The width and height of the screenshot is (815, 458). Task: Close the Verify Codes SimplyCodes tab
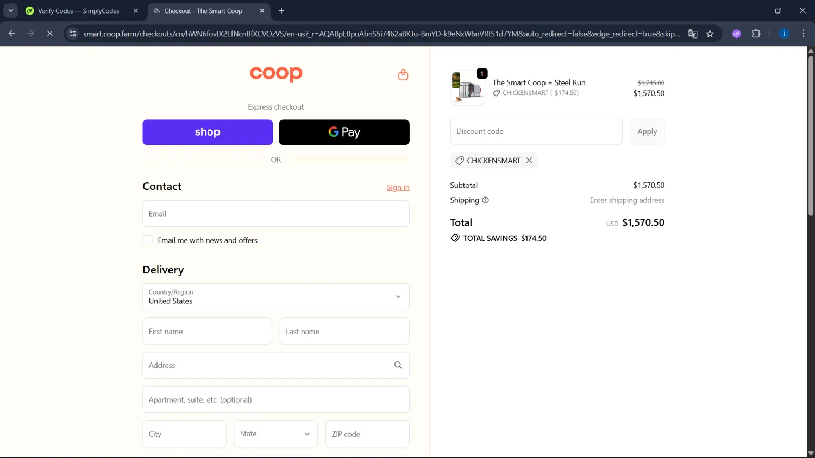pos(136,11)
